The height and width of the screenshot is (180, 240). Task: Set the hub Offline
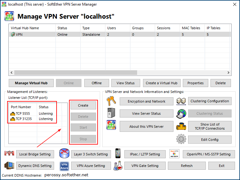[97, 83]
